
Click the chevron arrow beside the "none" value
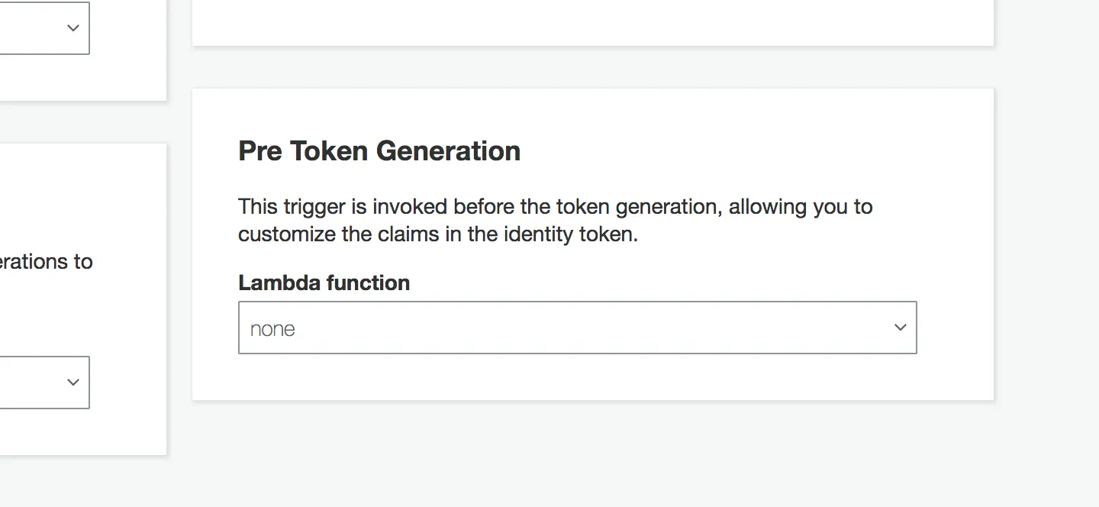tap(901, 328)
